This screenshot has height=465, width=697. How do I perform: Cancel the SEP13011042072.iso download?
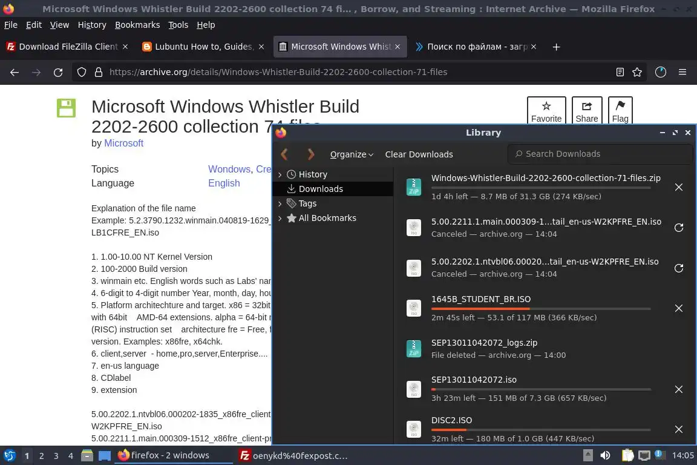tap(679, 389)
